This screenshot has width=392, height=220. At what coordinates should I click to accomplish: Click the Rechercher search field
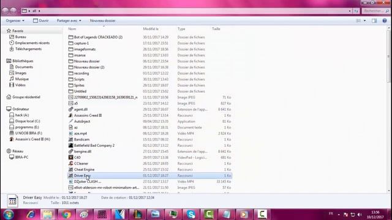coord(376,11)
